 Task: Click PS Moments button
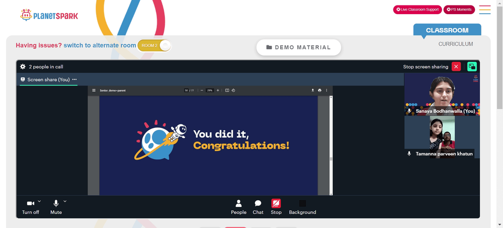point(459,10)
